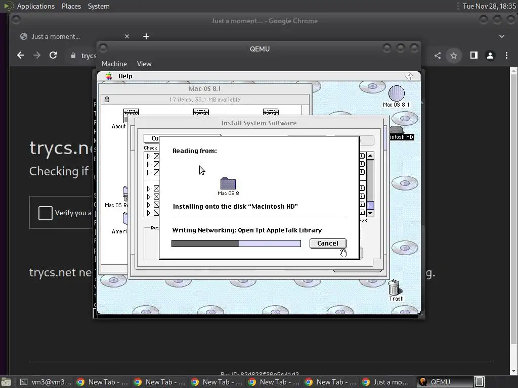Toggle the third checkbox above dotted divider
This screenshot has height=388, width=518.
[x=156, y=173]
